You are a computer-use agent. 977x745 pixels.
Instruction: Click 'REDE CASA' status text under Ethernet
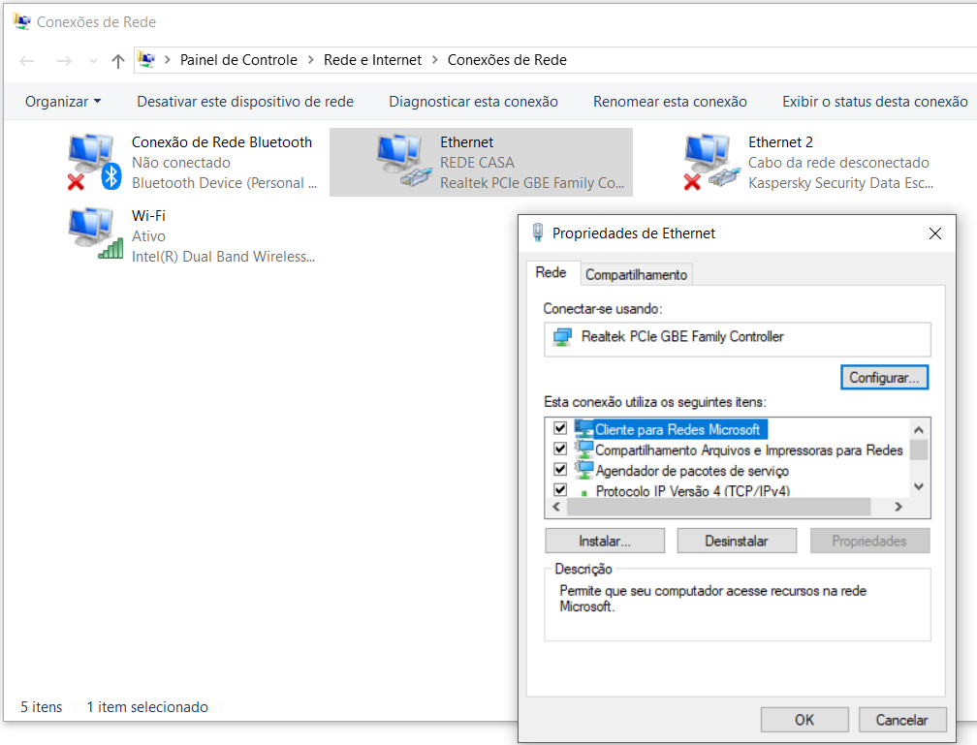(477, 163)
